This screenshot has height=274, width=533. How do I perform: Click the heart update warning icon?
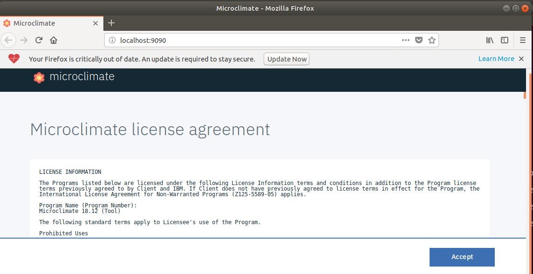(14, 59)
